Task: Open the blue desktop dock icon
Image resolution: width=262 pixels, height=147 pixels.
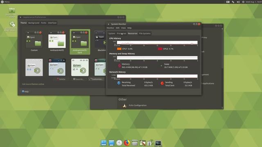Action: (111, 143)
